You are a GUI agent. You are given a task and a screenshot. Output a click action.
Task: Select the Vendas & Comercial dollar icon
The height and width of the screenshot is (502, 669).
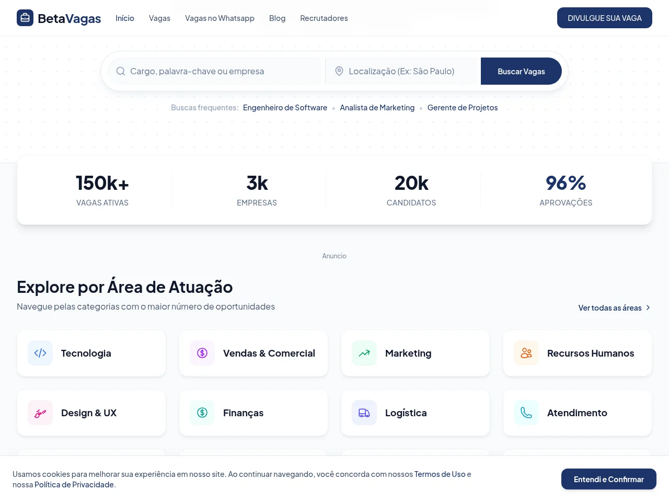pos(202,353)
